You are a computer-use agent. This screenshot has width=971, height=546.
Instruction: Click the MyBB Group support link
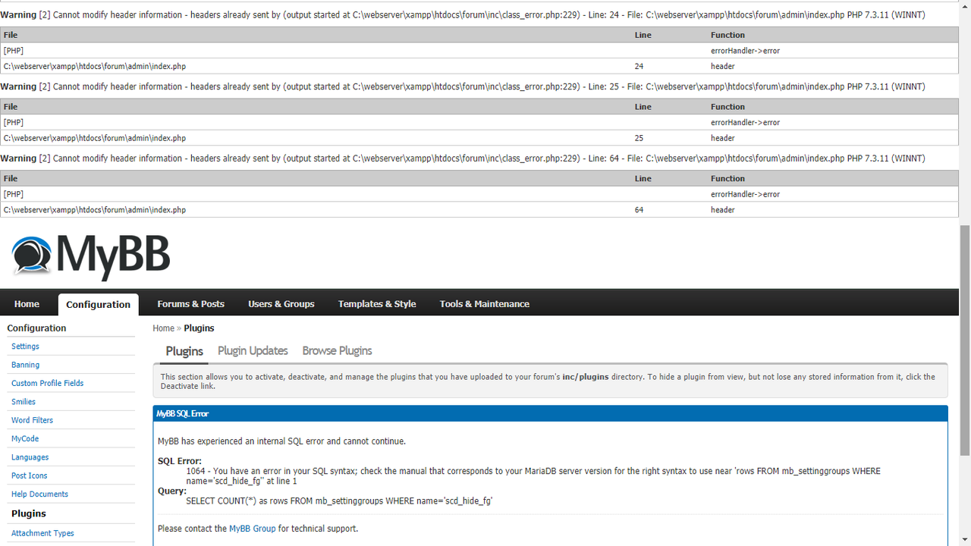(x=253, y=529)
